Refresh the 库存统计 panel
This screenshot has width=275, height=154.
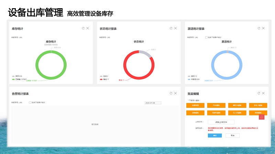tap(83, 28)
